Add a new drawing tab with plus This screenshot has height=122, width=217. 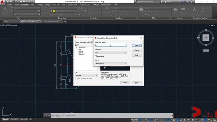click(65, 22)
